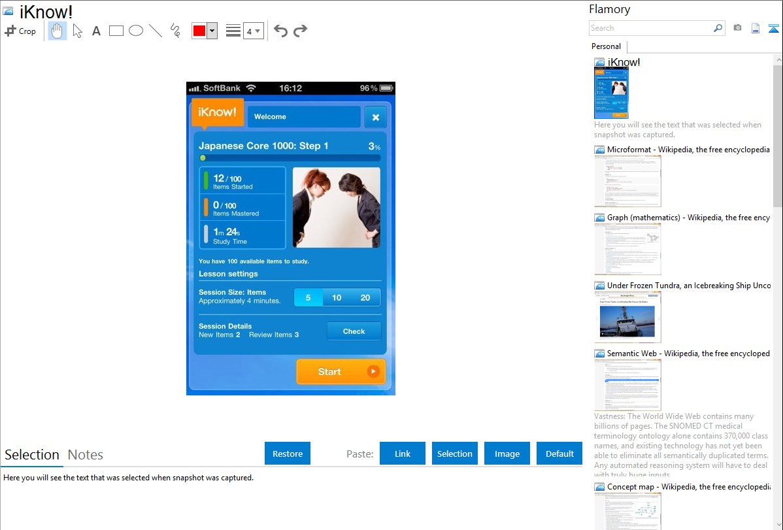Click the line thickness icon
The height and width of the screenshot is (530, 783).
(233, 31)
